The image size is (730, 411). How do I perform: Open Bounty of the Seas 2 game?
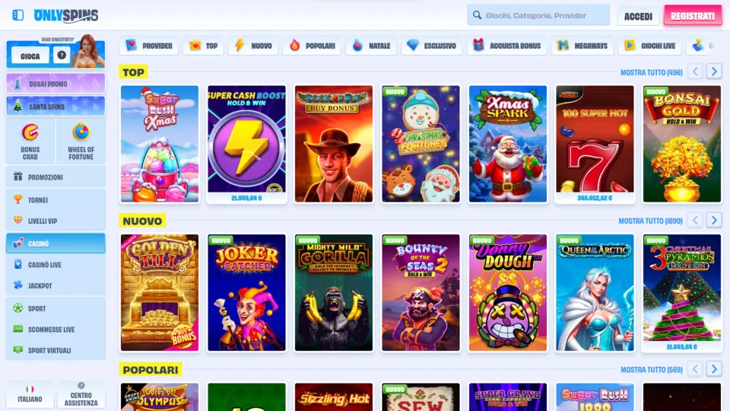(421, 292)
